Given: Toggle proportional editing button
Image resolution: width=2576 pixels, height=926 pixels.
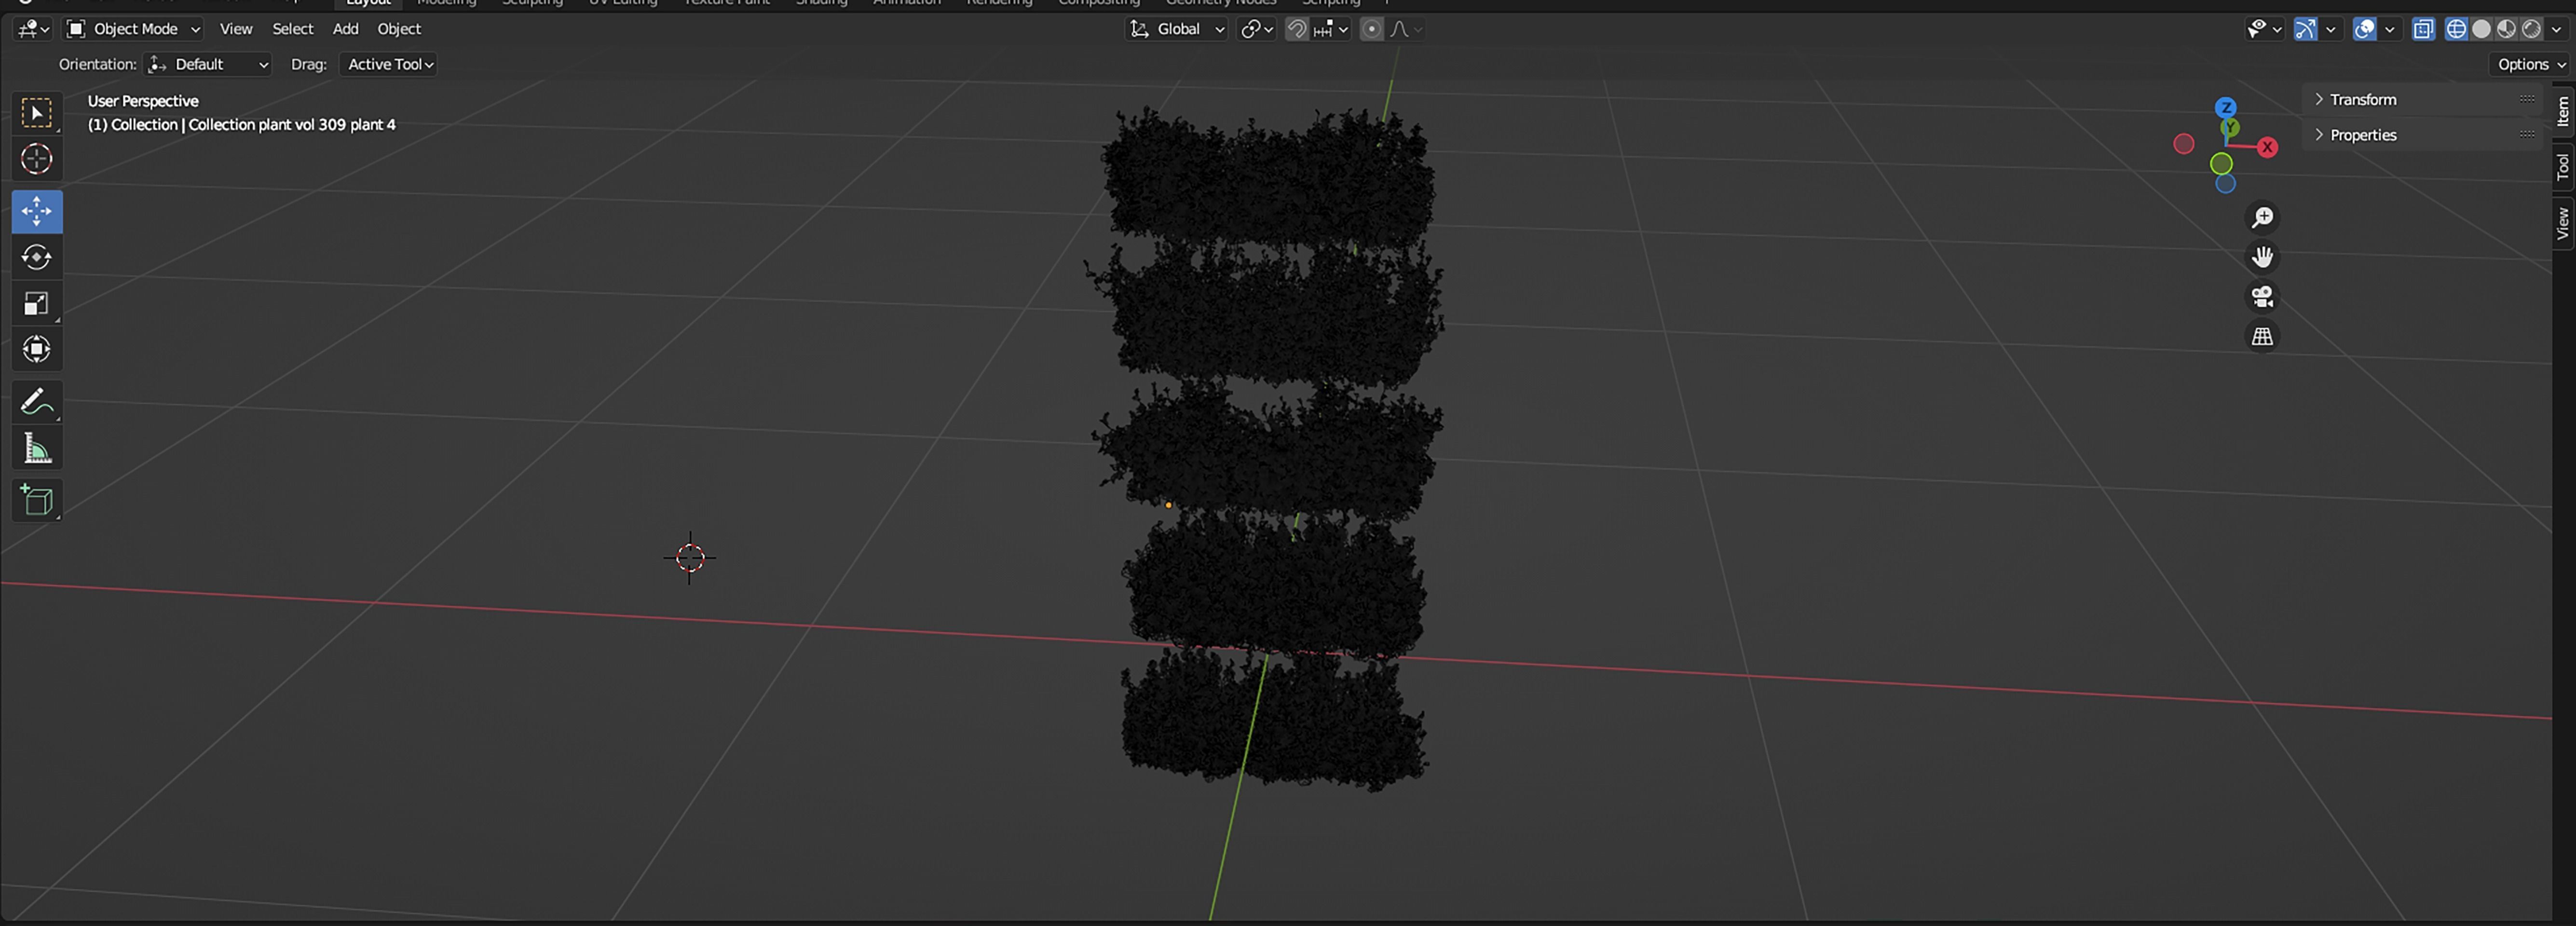Looking at the screenshot, I should point(1372,29).
